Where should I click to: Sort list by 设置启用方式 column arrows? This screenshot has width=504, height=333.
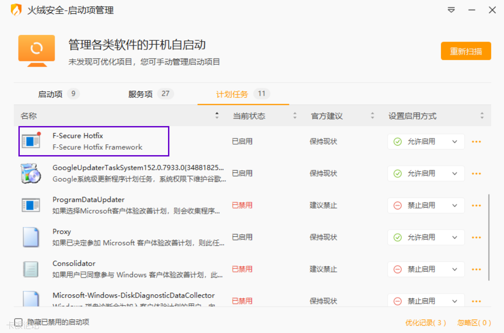point(482,116)
